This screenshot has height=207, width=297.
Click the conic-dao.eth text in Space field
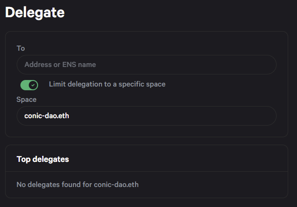point(46,116)
